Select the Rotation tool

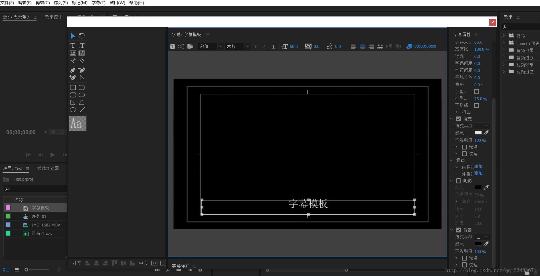(82, 36)
